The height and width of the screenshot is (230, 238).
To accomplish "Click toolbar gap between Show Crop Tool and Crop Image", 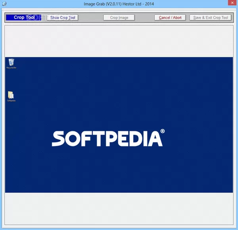I will click(x=90, y=18).
